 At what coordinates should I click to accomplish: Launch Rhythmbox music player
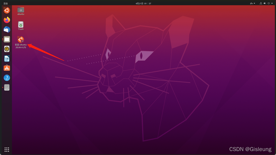pyautogui.click(x=7, y=49)
